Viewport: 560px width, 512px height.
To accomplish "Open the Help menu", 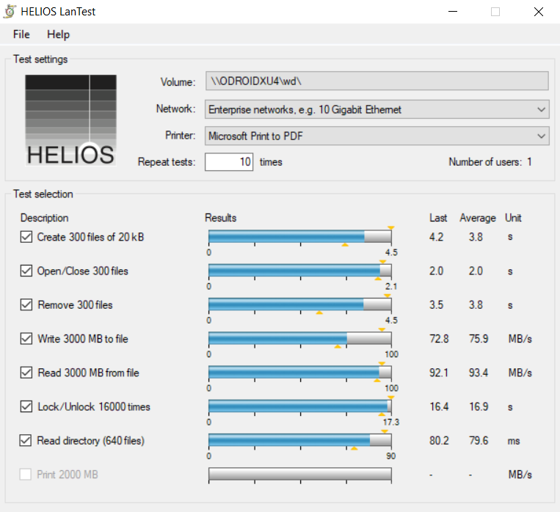I will pyautogui.click(x=58, y=34).
